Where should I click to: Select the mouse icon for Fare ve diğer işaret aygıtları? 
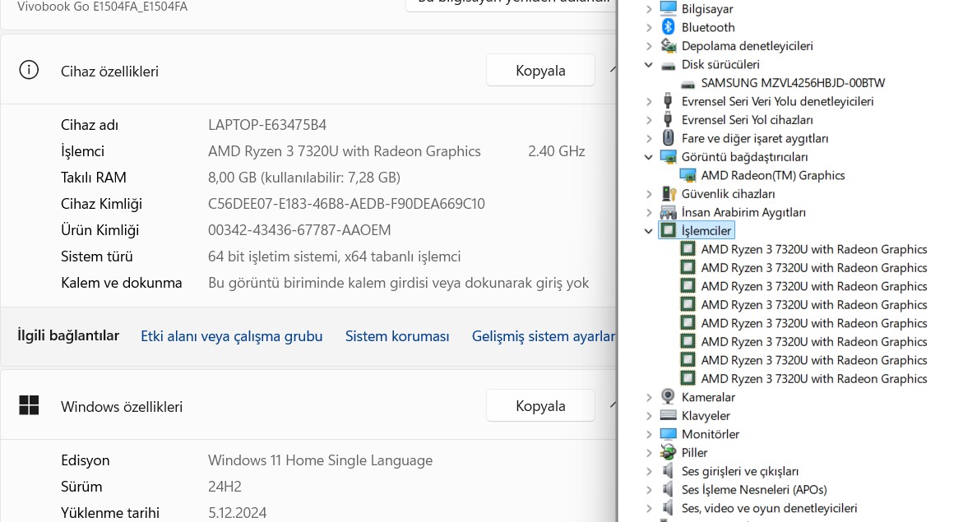(x=669, y=137)
